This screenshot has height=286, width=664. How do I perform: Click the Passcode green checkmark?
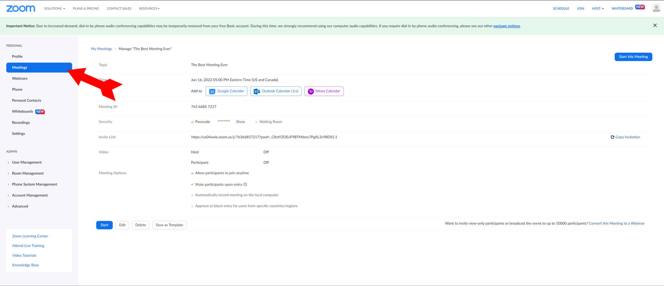point(192,122)
